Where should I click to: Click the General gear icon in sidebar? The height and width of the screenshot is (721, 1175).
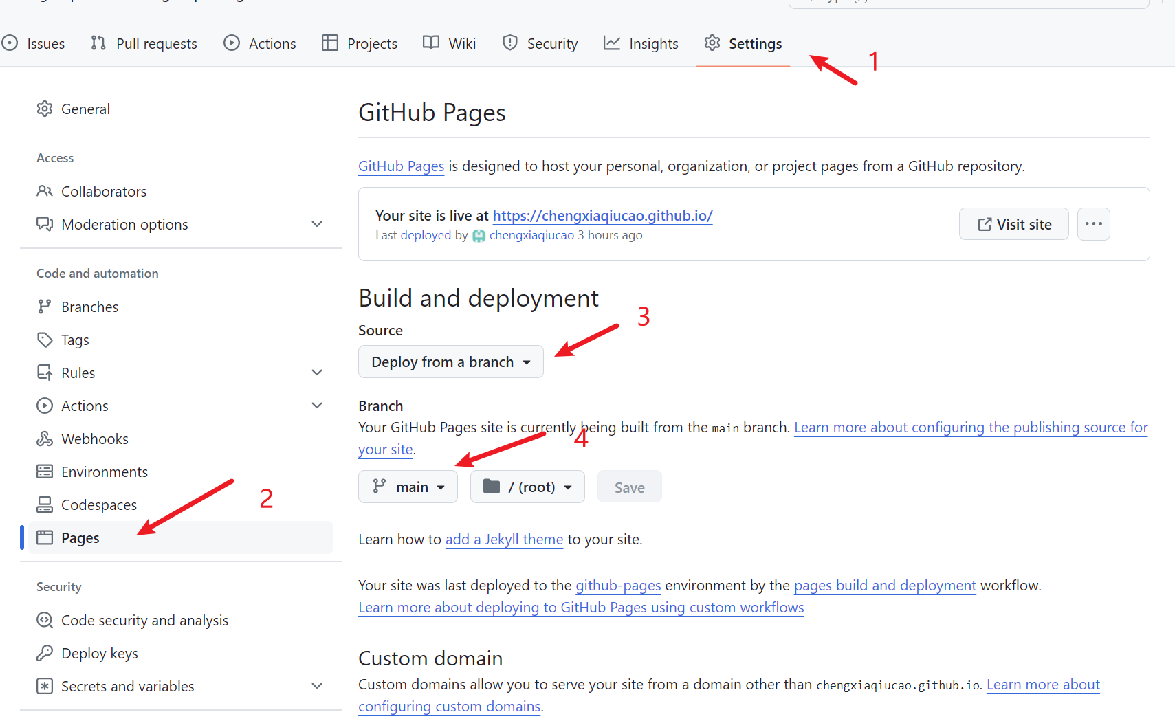[45, 109]
